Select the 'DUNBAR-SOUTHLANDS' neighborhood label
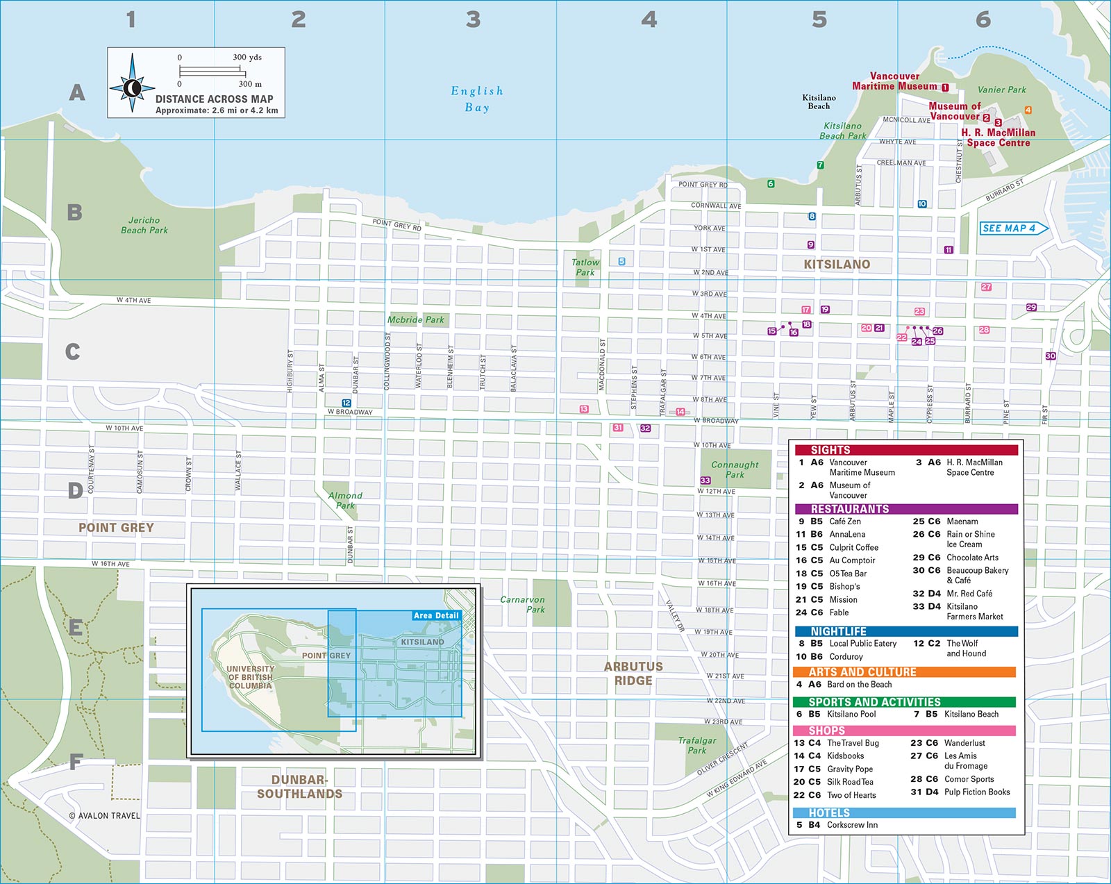This screenshot has width=1111, height=884. (299, 787)
